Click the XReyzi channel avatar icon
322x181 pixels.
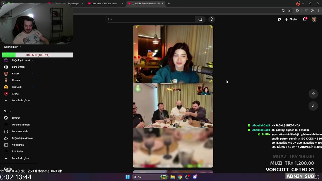pos(6,94)
